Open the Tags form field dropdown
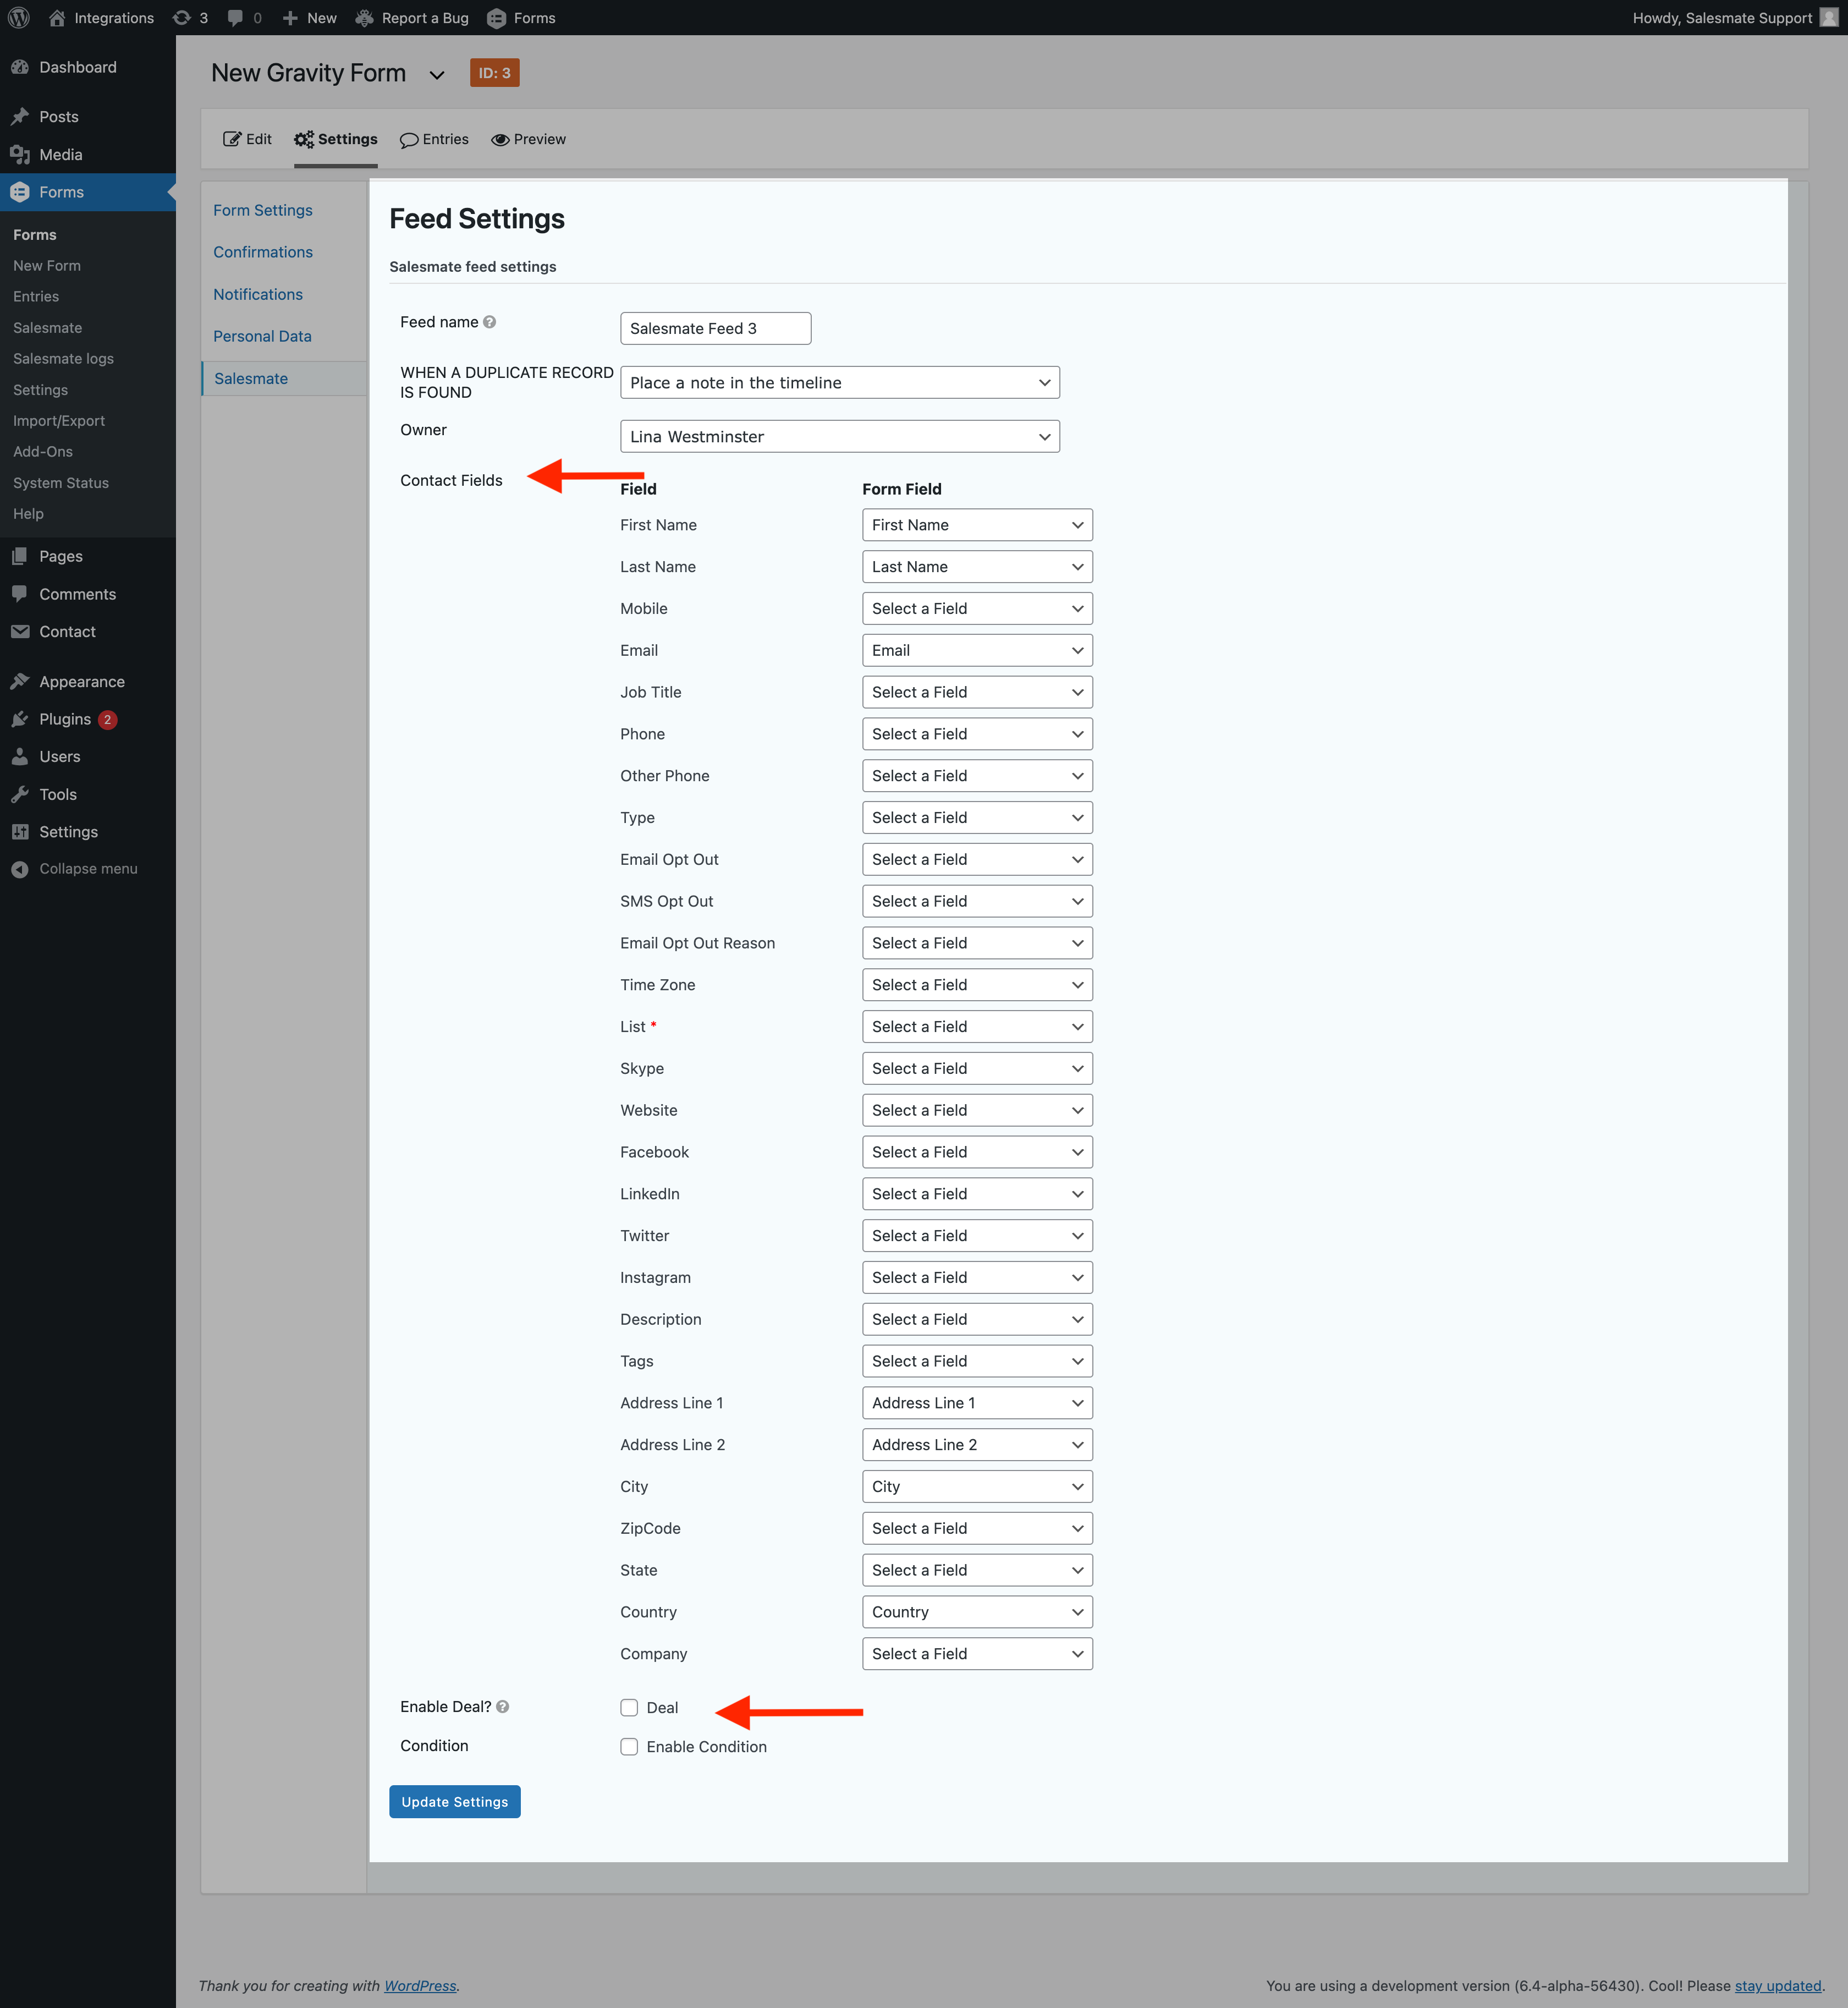Viewport: 1848px width, 2008px height. pyautogui.click(x=977, y=1361)
